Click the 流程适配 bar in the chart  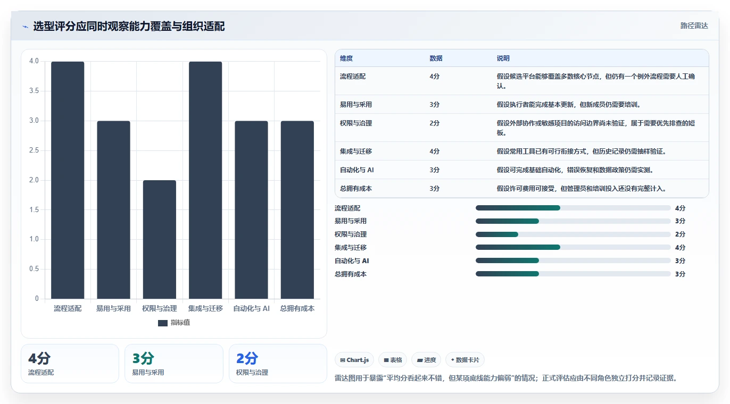coord(68,180)
